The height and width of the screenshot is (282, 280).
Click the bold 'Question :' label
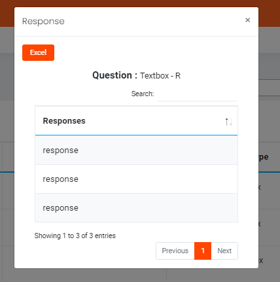click(114, 75)
